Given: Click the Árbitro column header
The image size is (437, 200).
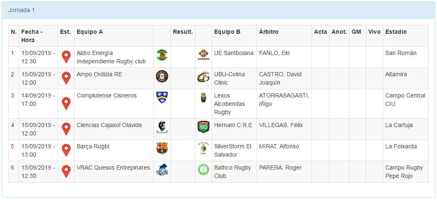Looking at the screenshot, I should click(x=269, y=32).
